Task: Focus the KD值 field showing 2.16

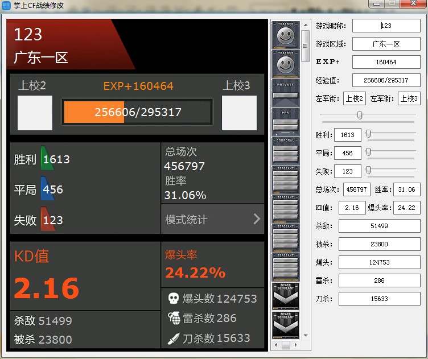Action: pos(352,208)
